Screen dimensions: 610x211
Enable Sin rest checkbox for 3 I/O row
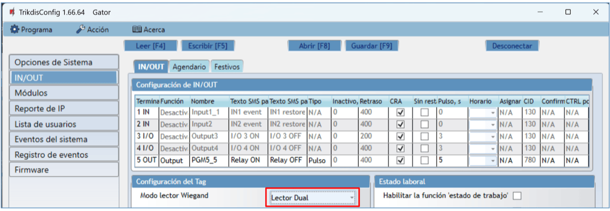424,136
